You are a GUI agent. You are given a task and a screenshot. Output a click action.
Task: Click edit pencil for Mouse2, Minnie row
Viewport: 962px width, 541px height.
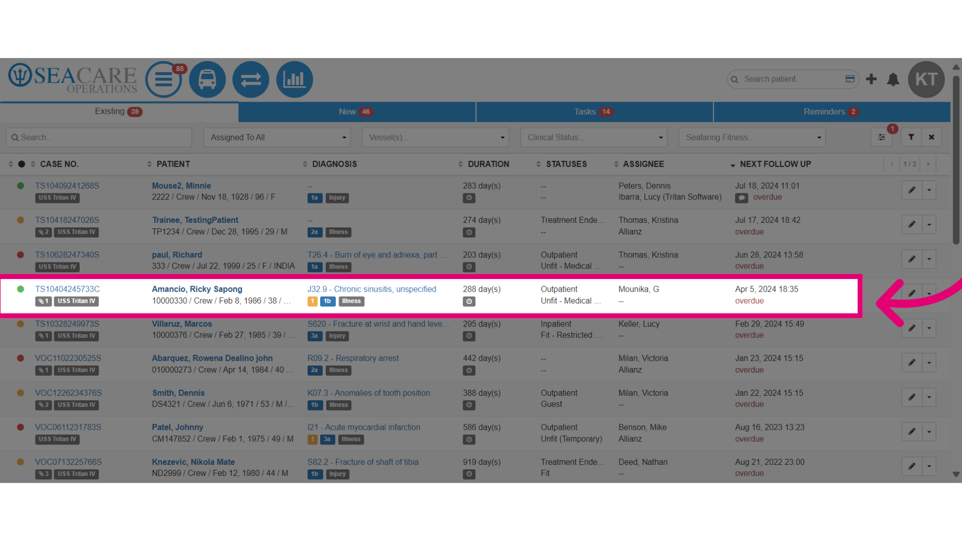(912, 190)
